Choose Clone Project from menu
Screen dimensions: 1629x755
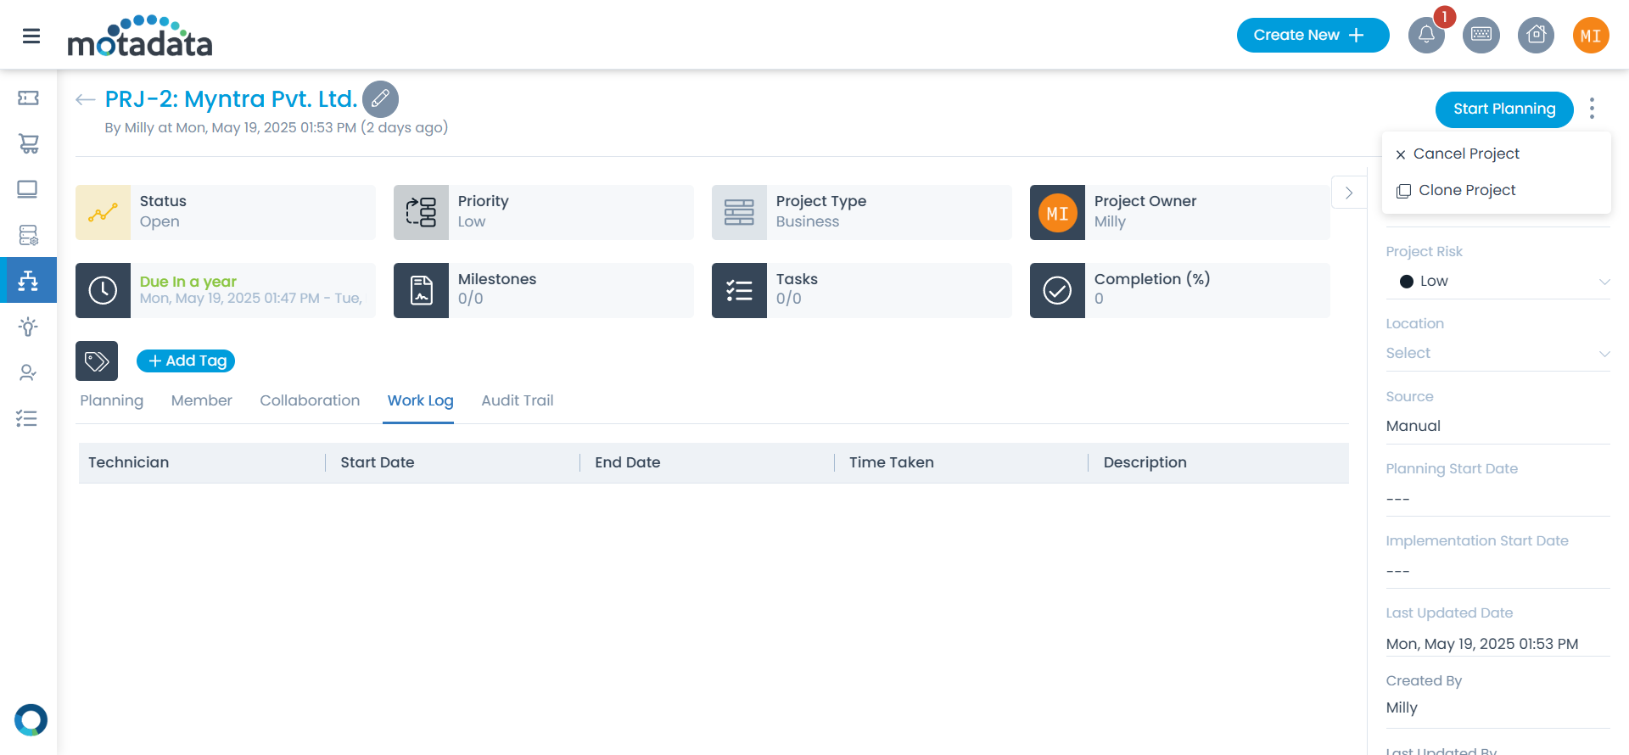1497,190
